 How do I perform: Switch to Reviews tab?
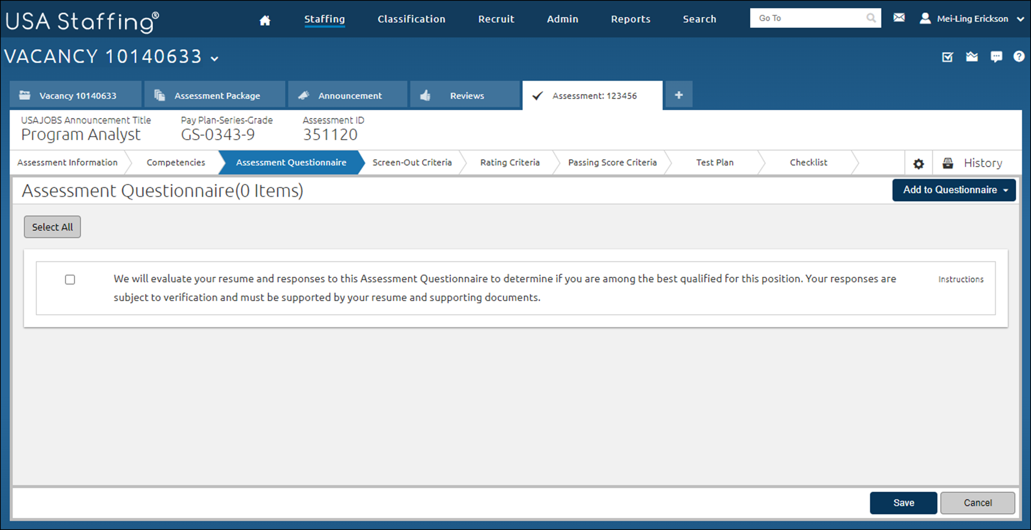tap(465, 95)
